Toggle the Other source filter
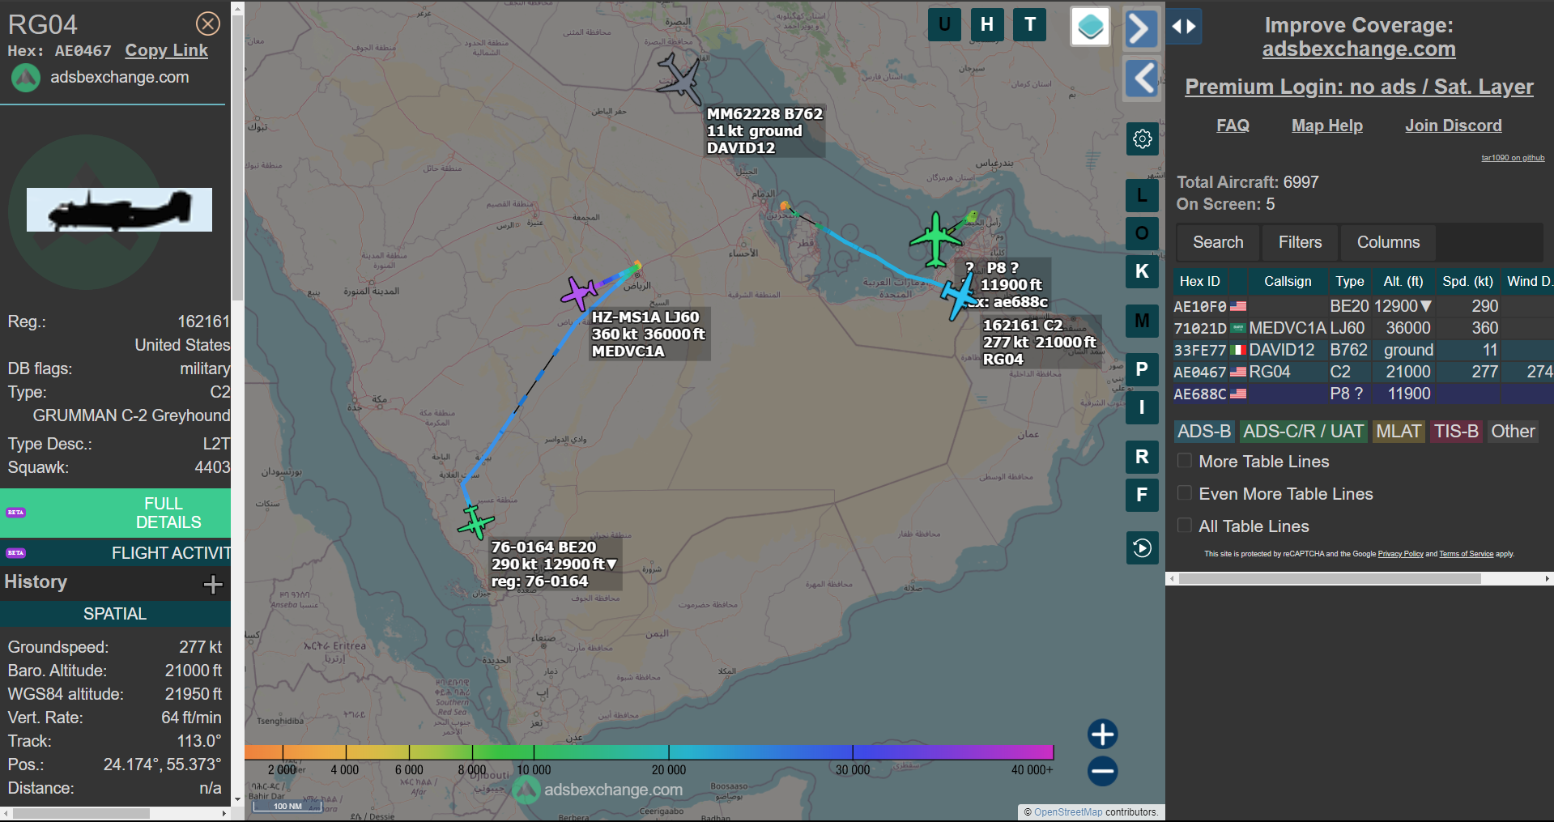1554x822 pixels. click(1513, 432)
